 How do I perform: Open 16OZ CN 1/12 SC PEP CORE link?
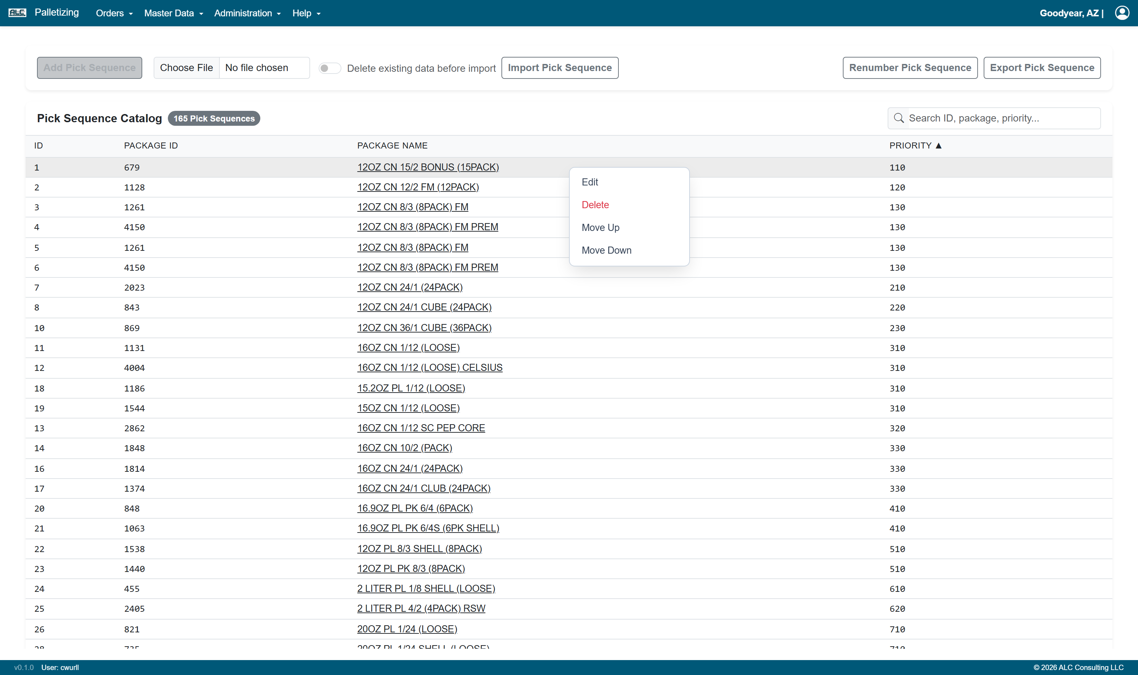tap(421, 428)
